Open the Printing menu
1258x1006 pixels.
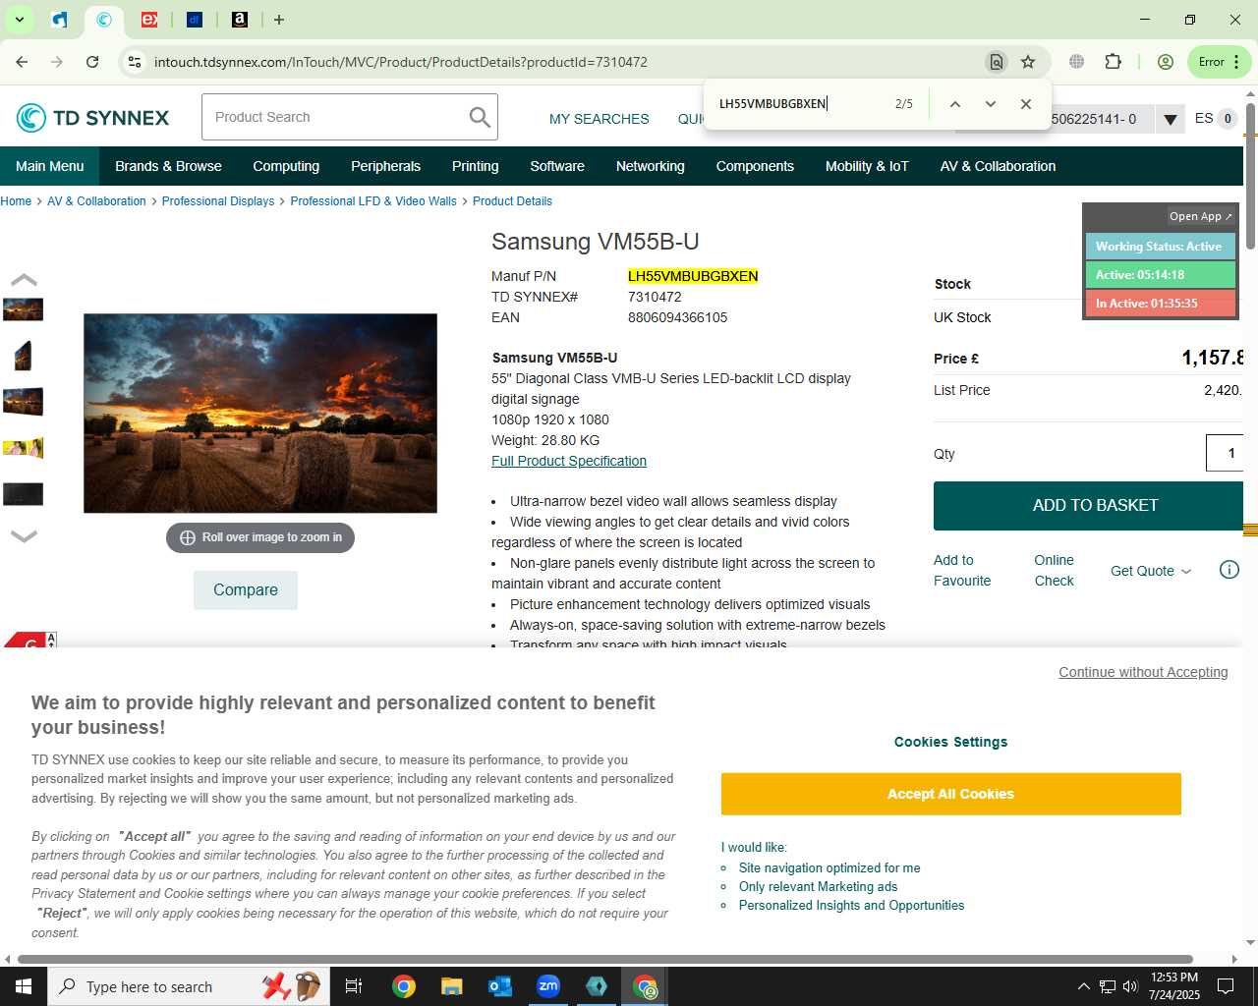(x=475, y=166)
